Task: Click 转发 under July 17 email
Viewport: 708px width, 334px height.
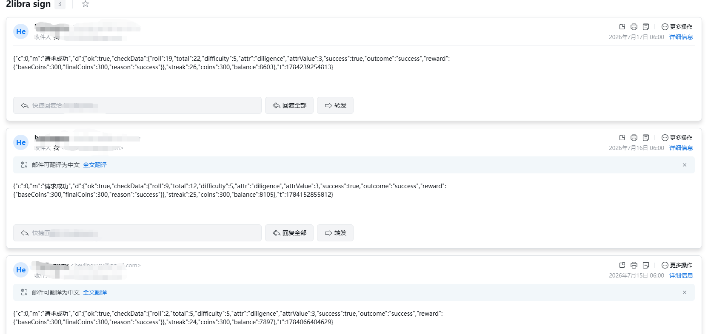Action: [x=335, y=105]
